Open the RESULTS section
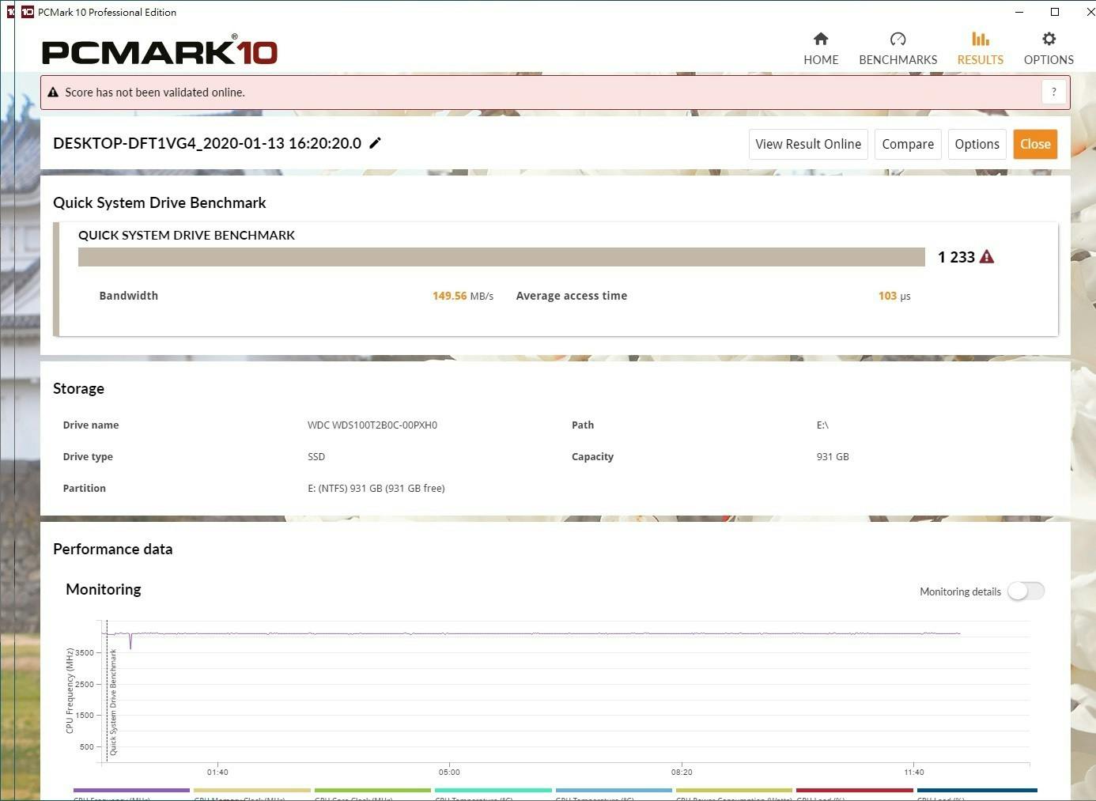Viewport: 1096px width, 801px height. point(980,49)
